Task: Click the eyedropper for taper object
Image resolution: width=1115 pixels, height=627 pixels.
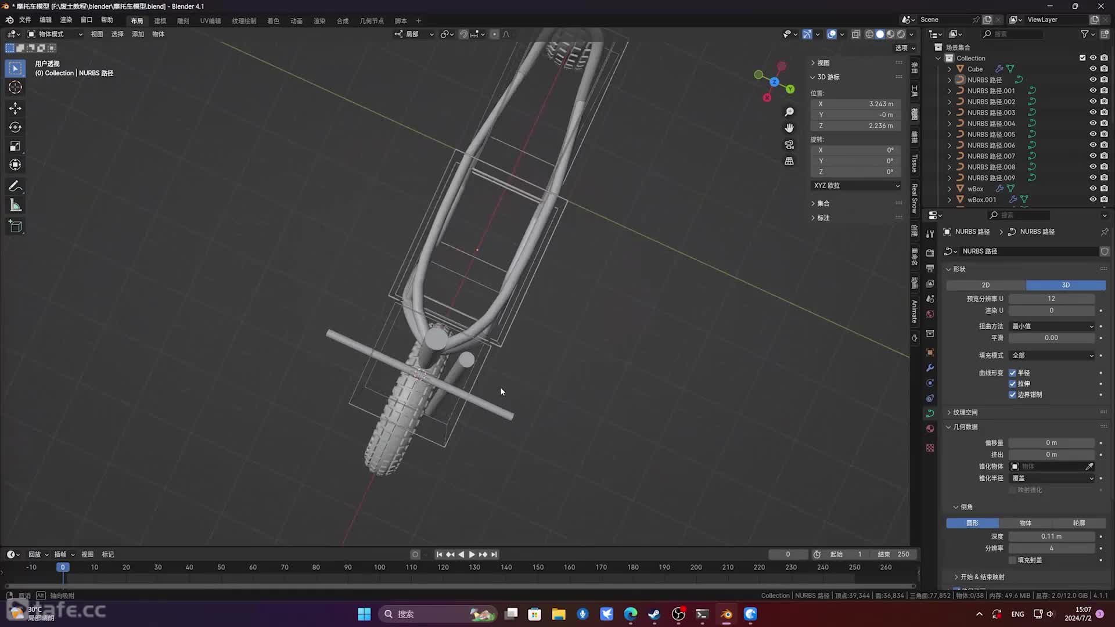Action: pos(1089,466)
